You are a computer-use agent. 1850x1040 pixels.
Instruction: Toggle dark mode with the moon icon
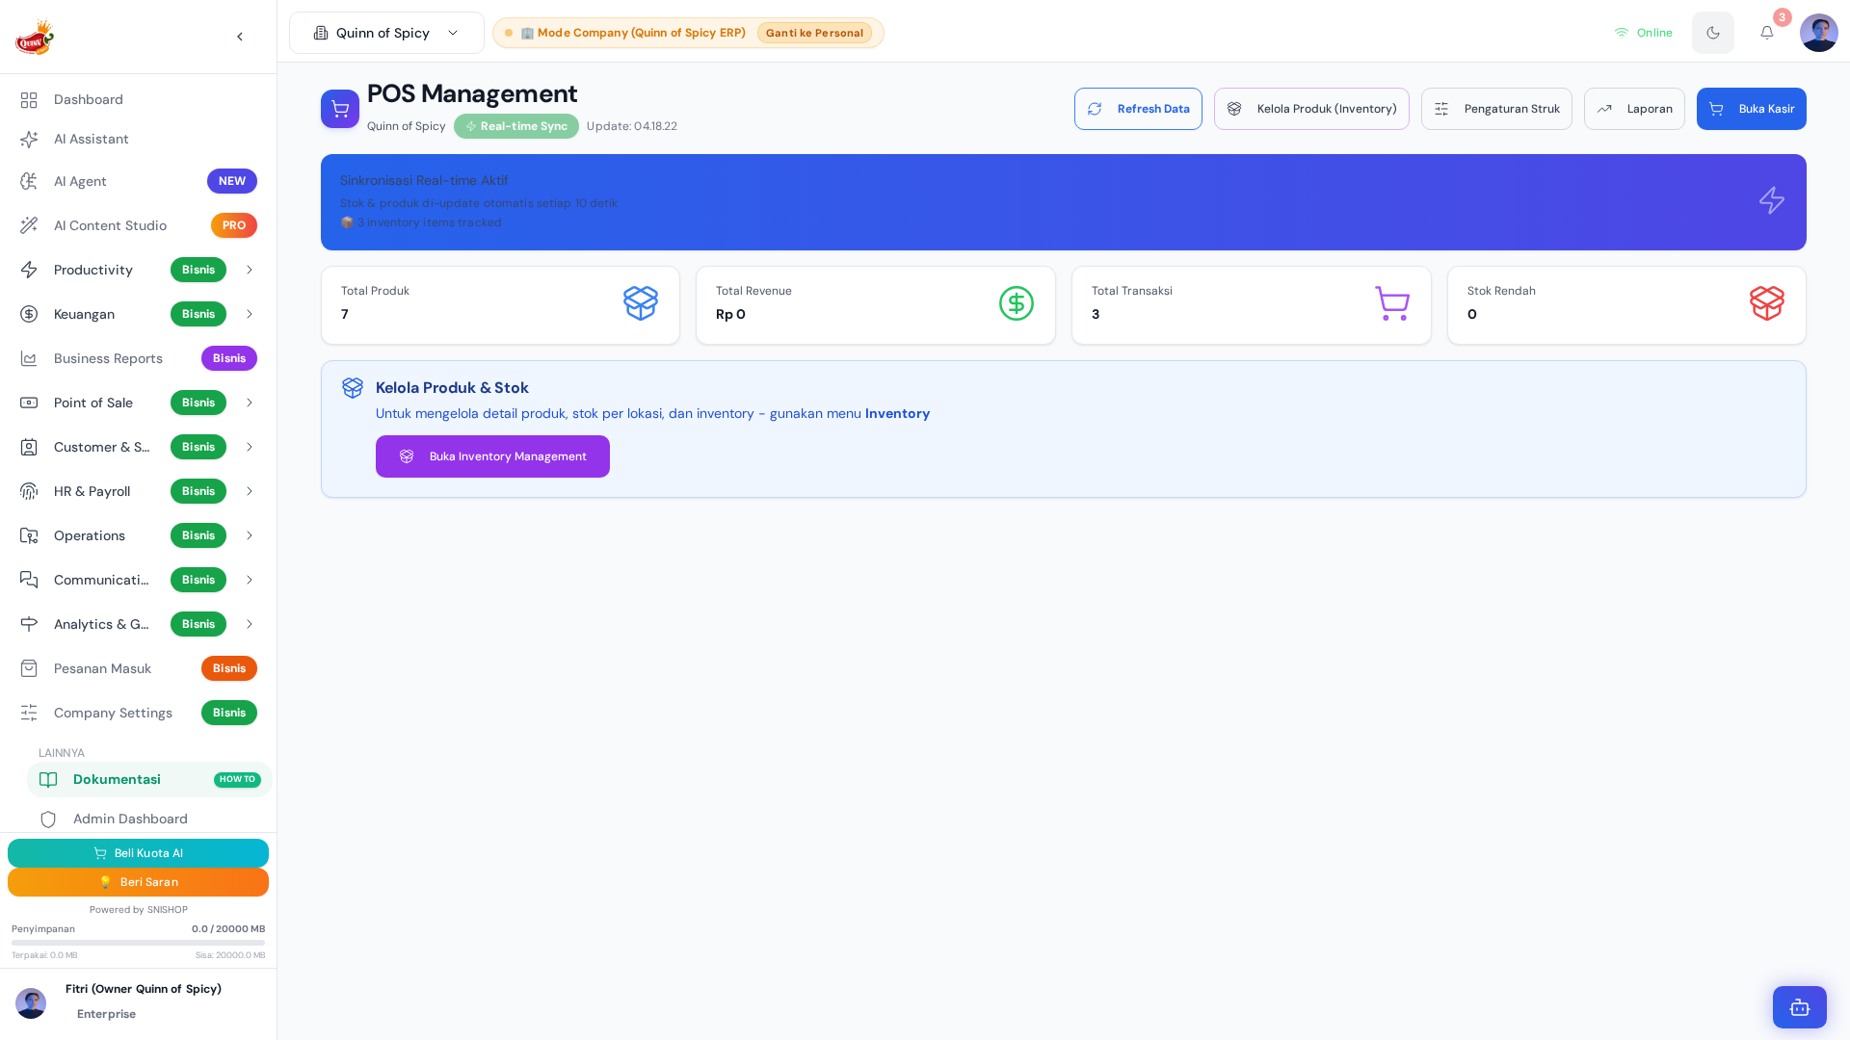point(1713,33)
